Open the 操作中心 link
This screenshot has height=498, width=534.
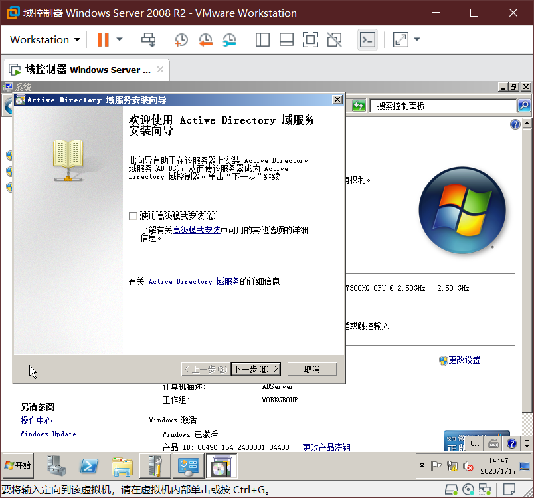point(36,420)
